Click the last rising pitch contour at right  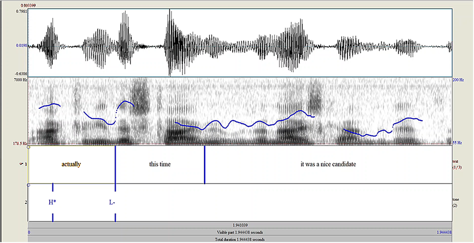[x=407, y=120]
